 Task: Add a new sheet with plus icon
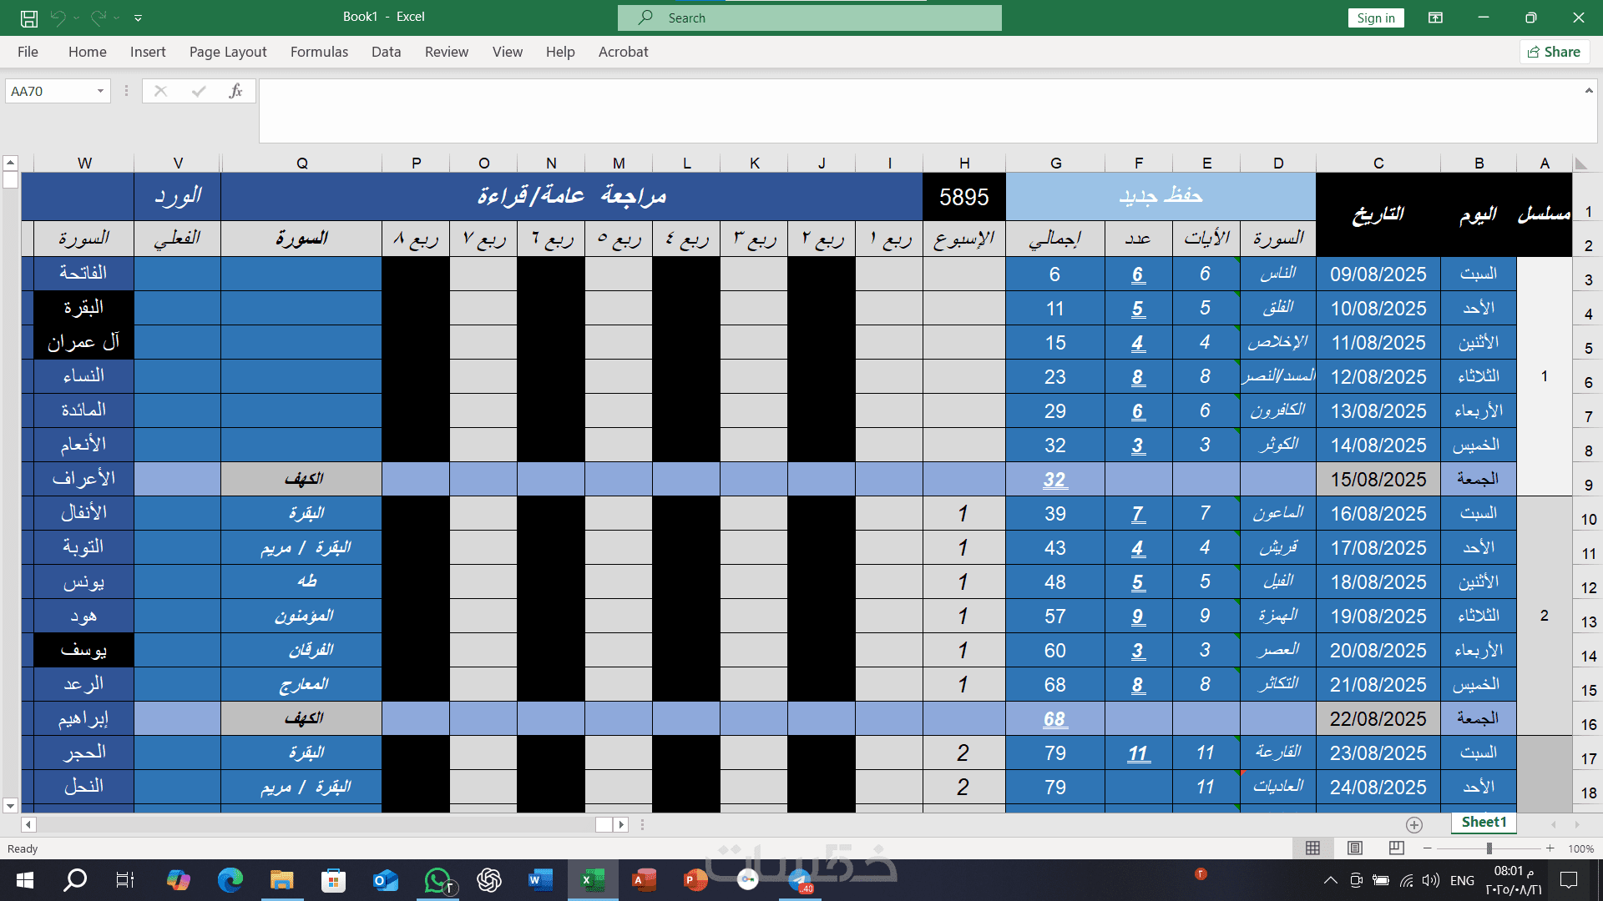tap(1414, 825)
